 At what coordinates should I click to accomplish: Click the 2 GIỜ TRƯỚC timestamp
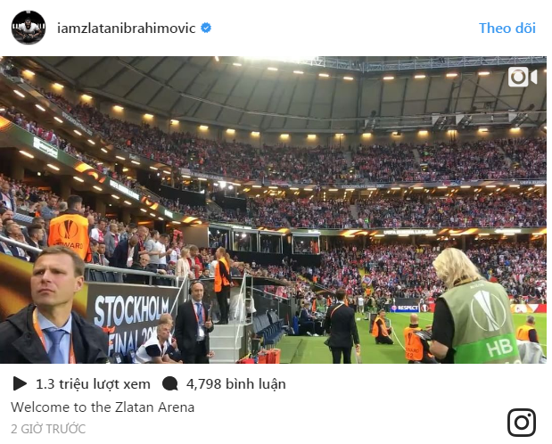tap(48, 429)
